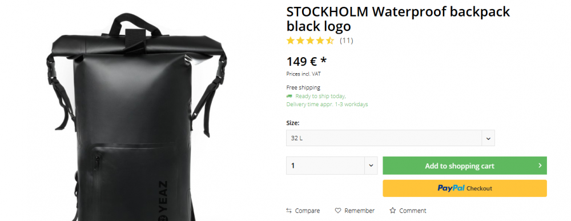Viewport: 571px width, 221px height.
Task: Click the first yellow rating star
Action: pyautogui.click(x=291, y=41)
